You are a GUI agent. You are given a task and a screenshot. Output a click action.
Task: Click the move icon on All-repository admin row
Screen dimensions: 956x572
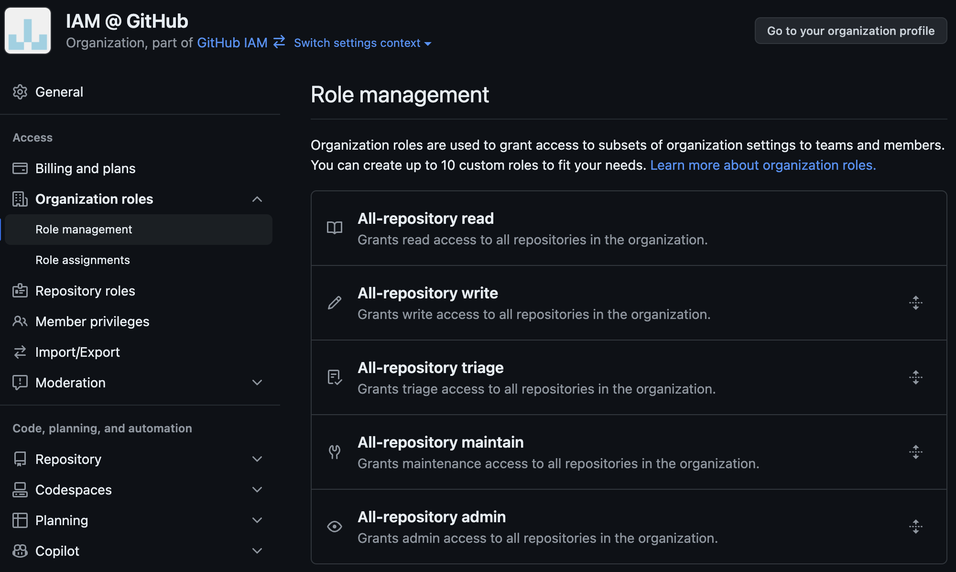pos(916,527)
